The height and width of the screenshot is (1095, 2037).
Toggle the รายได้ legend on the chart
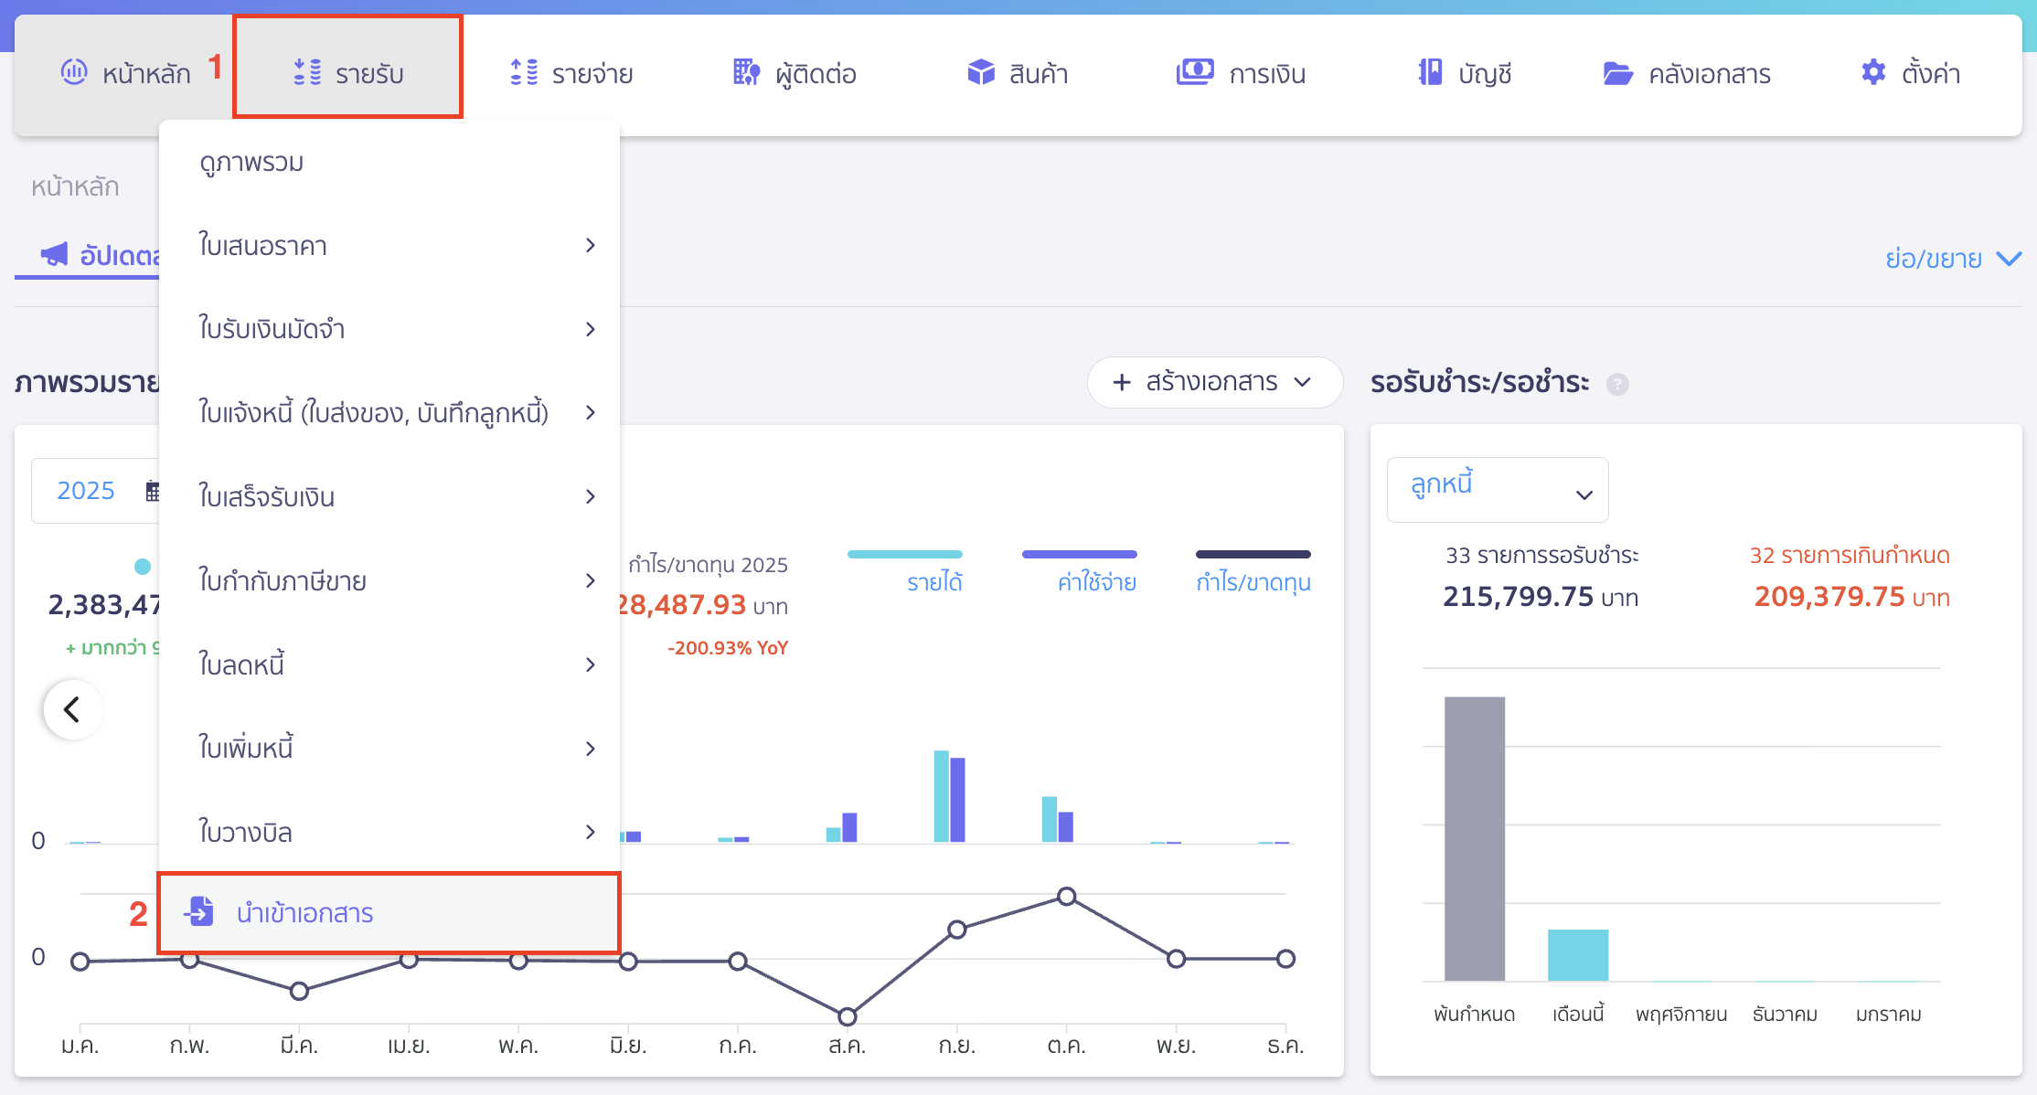[934, 579]
